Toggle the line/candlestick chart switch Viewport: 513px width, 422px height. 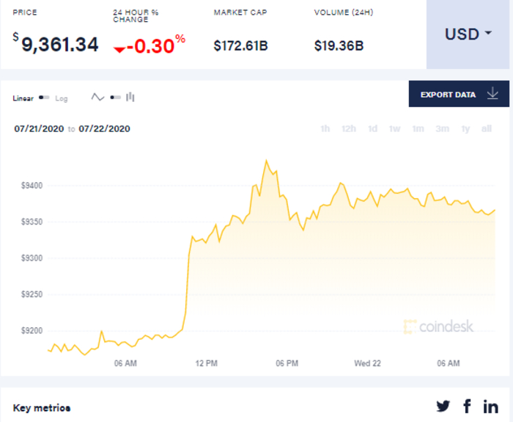pos(114,97)
